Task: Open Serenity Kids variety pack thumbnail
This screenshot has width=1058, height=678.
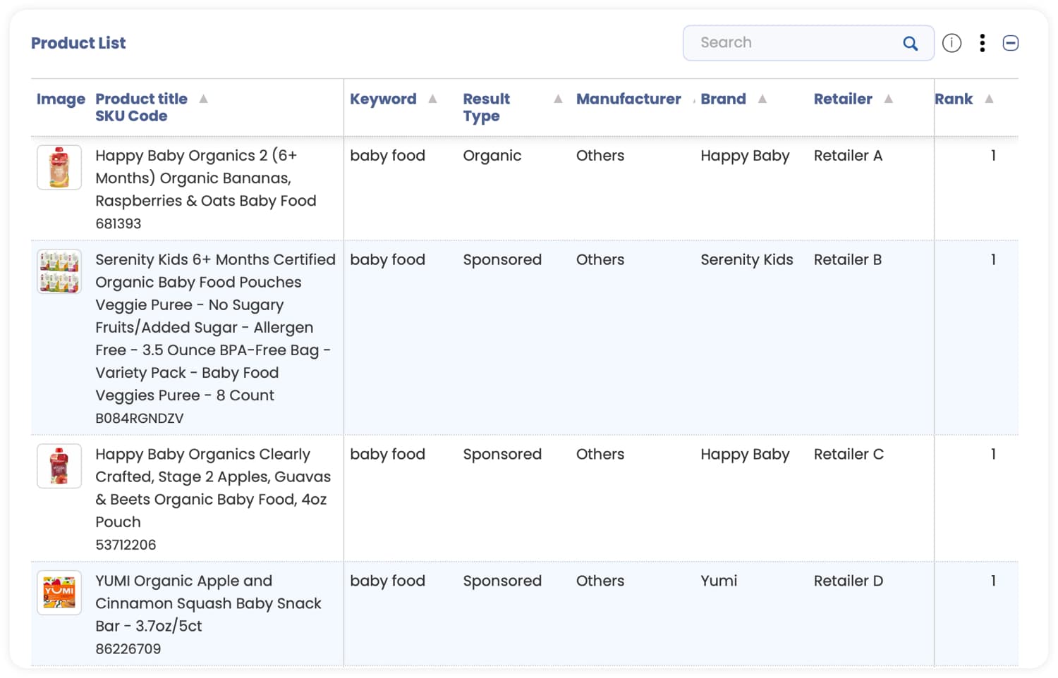Action: 59,272
